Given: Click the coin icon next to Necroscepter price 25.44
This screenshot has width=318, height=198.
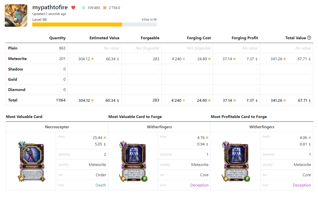Looking at the screenshot, I should click(x=105, y=138).
